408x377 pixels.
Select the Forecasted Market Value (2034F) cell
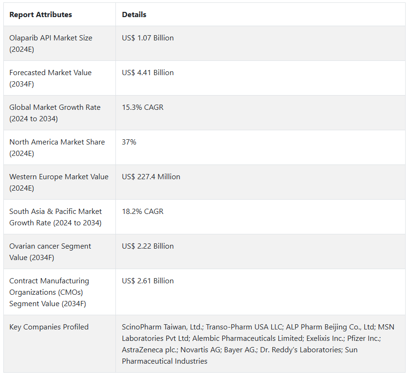50,78
